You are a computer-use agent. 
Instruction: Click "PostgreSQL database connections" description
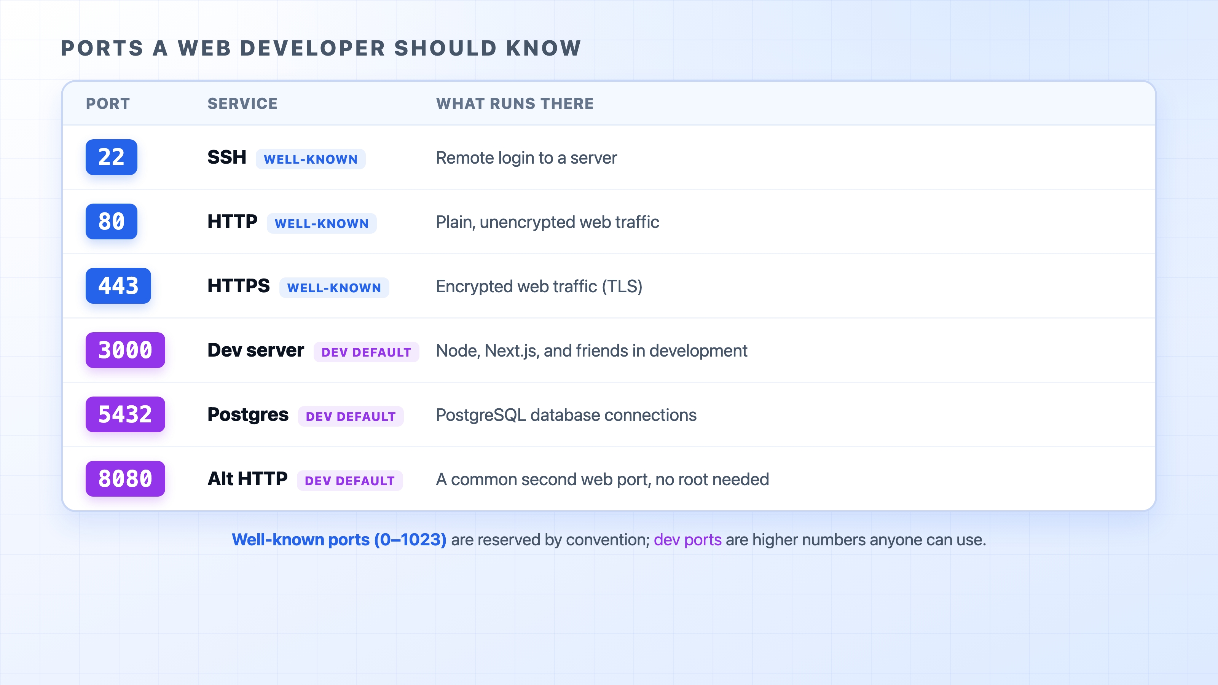click(x=566, y=415)
